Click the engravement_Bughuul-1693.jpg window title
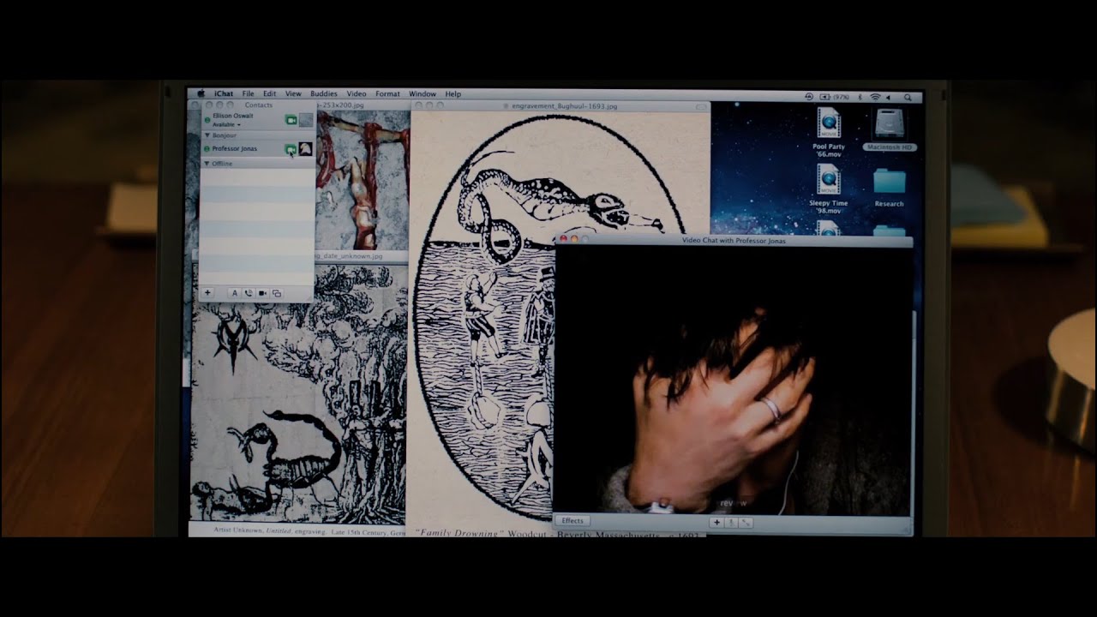Screen dimensions: 1097x617 pos(564,106)
